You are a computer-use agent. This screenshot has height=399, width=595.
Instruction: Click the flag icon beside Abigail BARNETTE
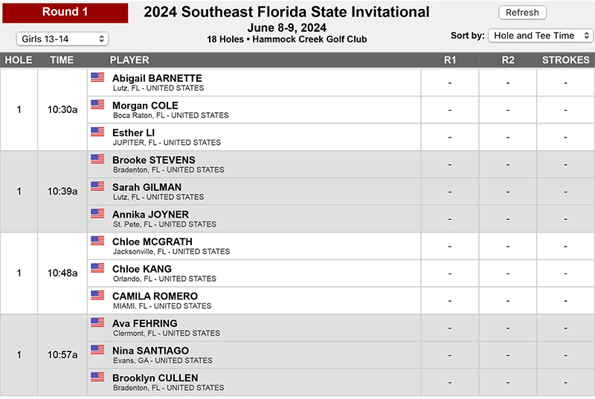tap(97, 77)
